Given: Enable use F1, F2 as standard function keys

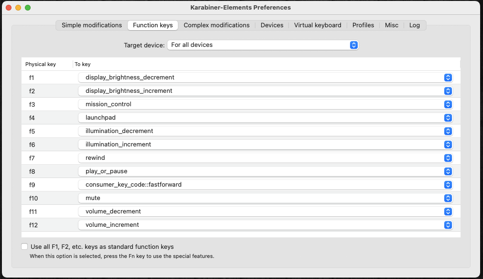Looking at the screenshot, I should click(24, 247).
